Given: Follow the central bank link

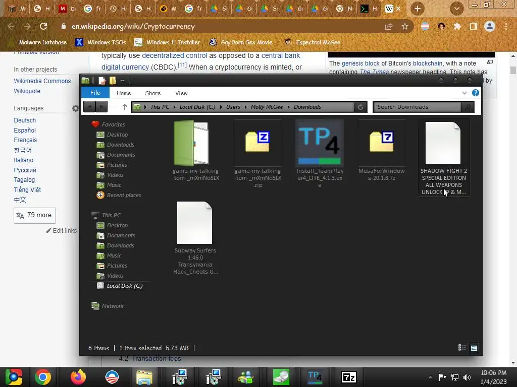Looking at the screenshot, I should (x=281, y=55).
